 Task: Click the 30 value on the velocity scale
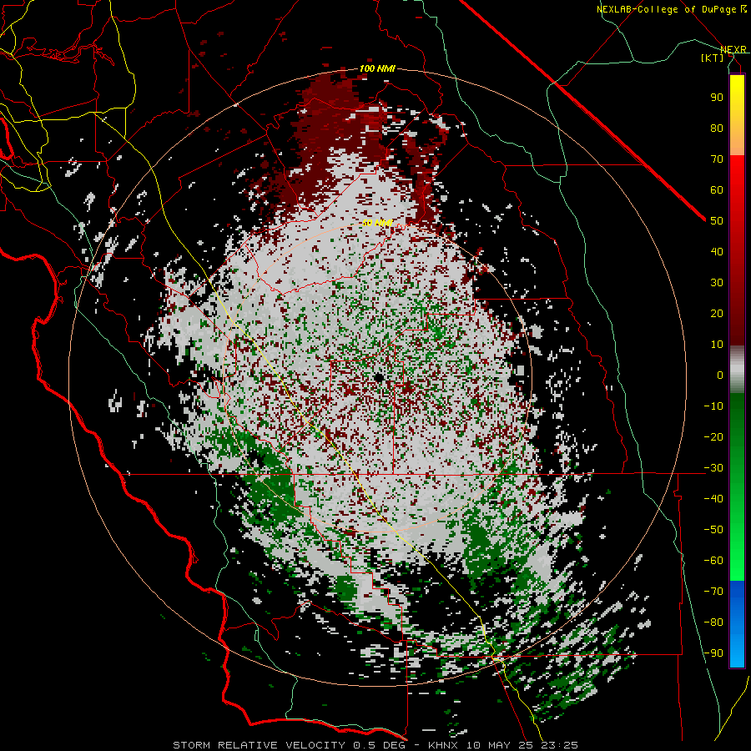pyautogui.click(x=717, y=283)
